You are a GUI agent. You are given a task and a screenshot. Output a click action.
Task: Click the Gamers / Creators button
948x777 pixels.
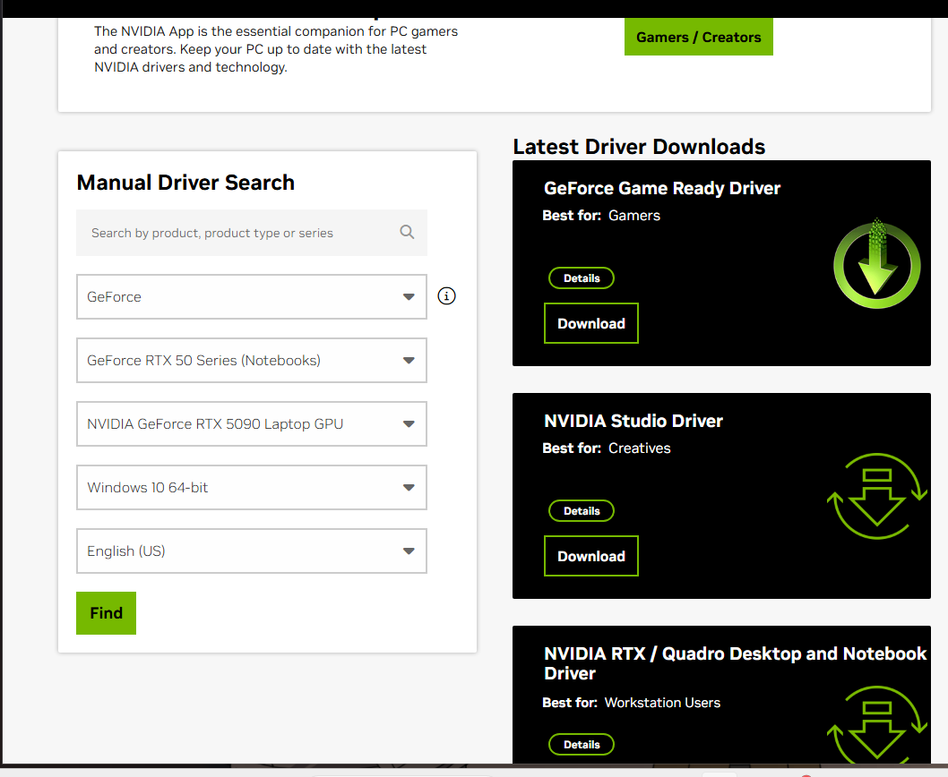pyautogui.click(x=698, y=38)
